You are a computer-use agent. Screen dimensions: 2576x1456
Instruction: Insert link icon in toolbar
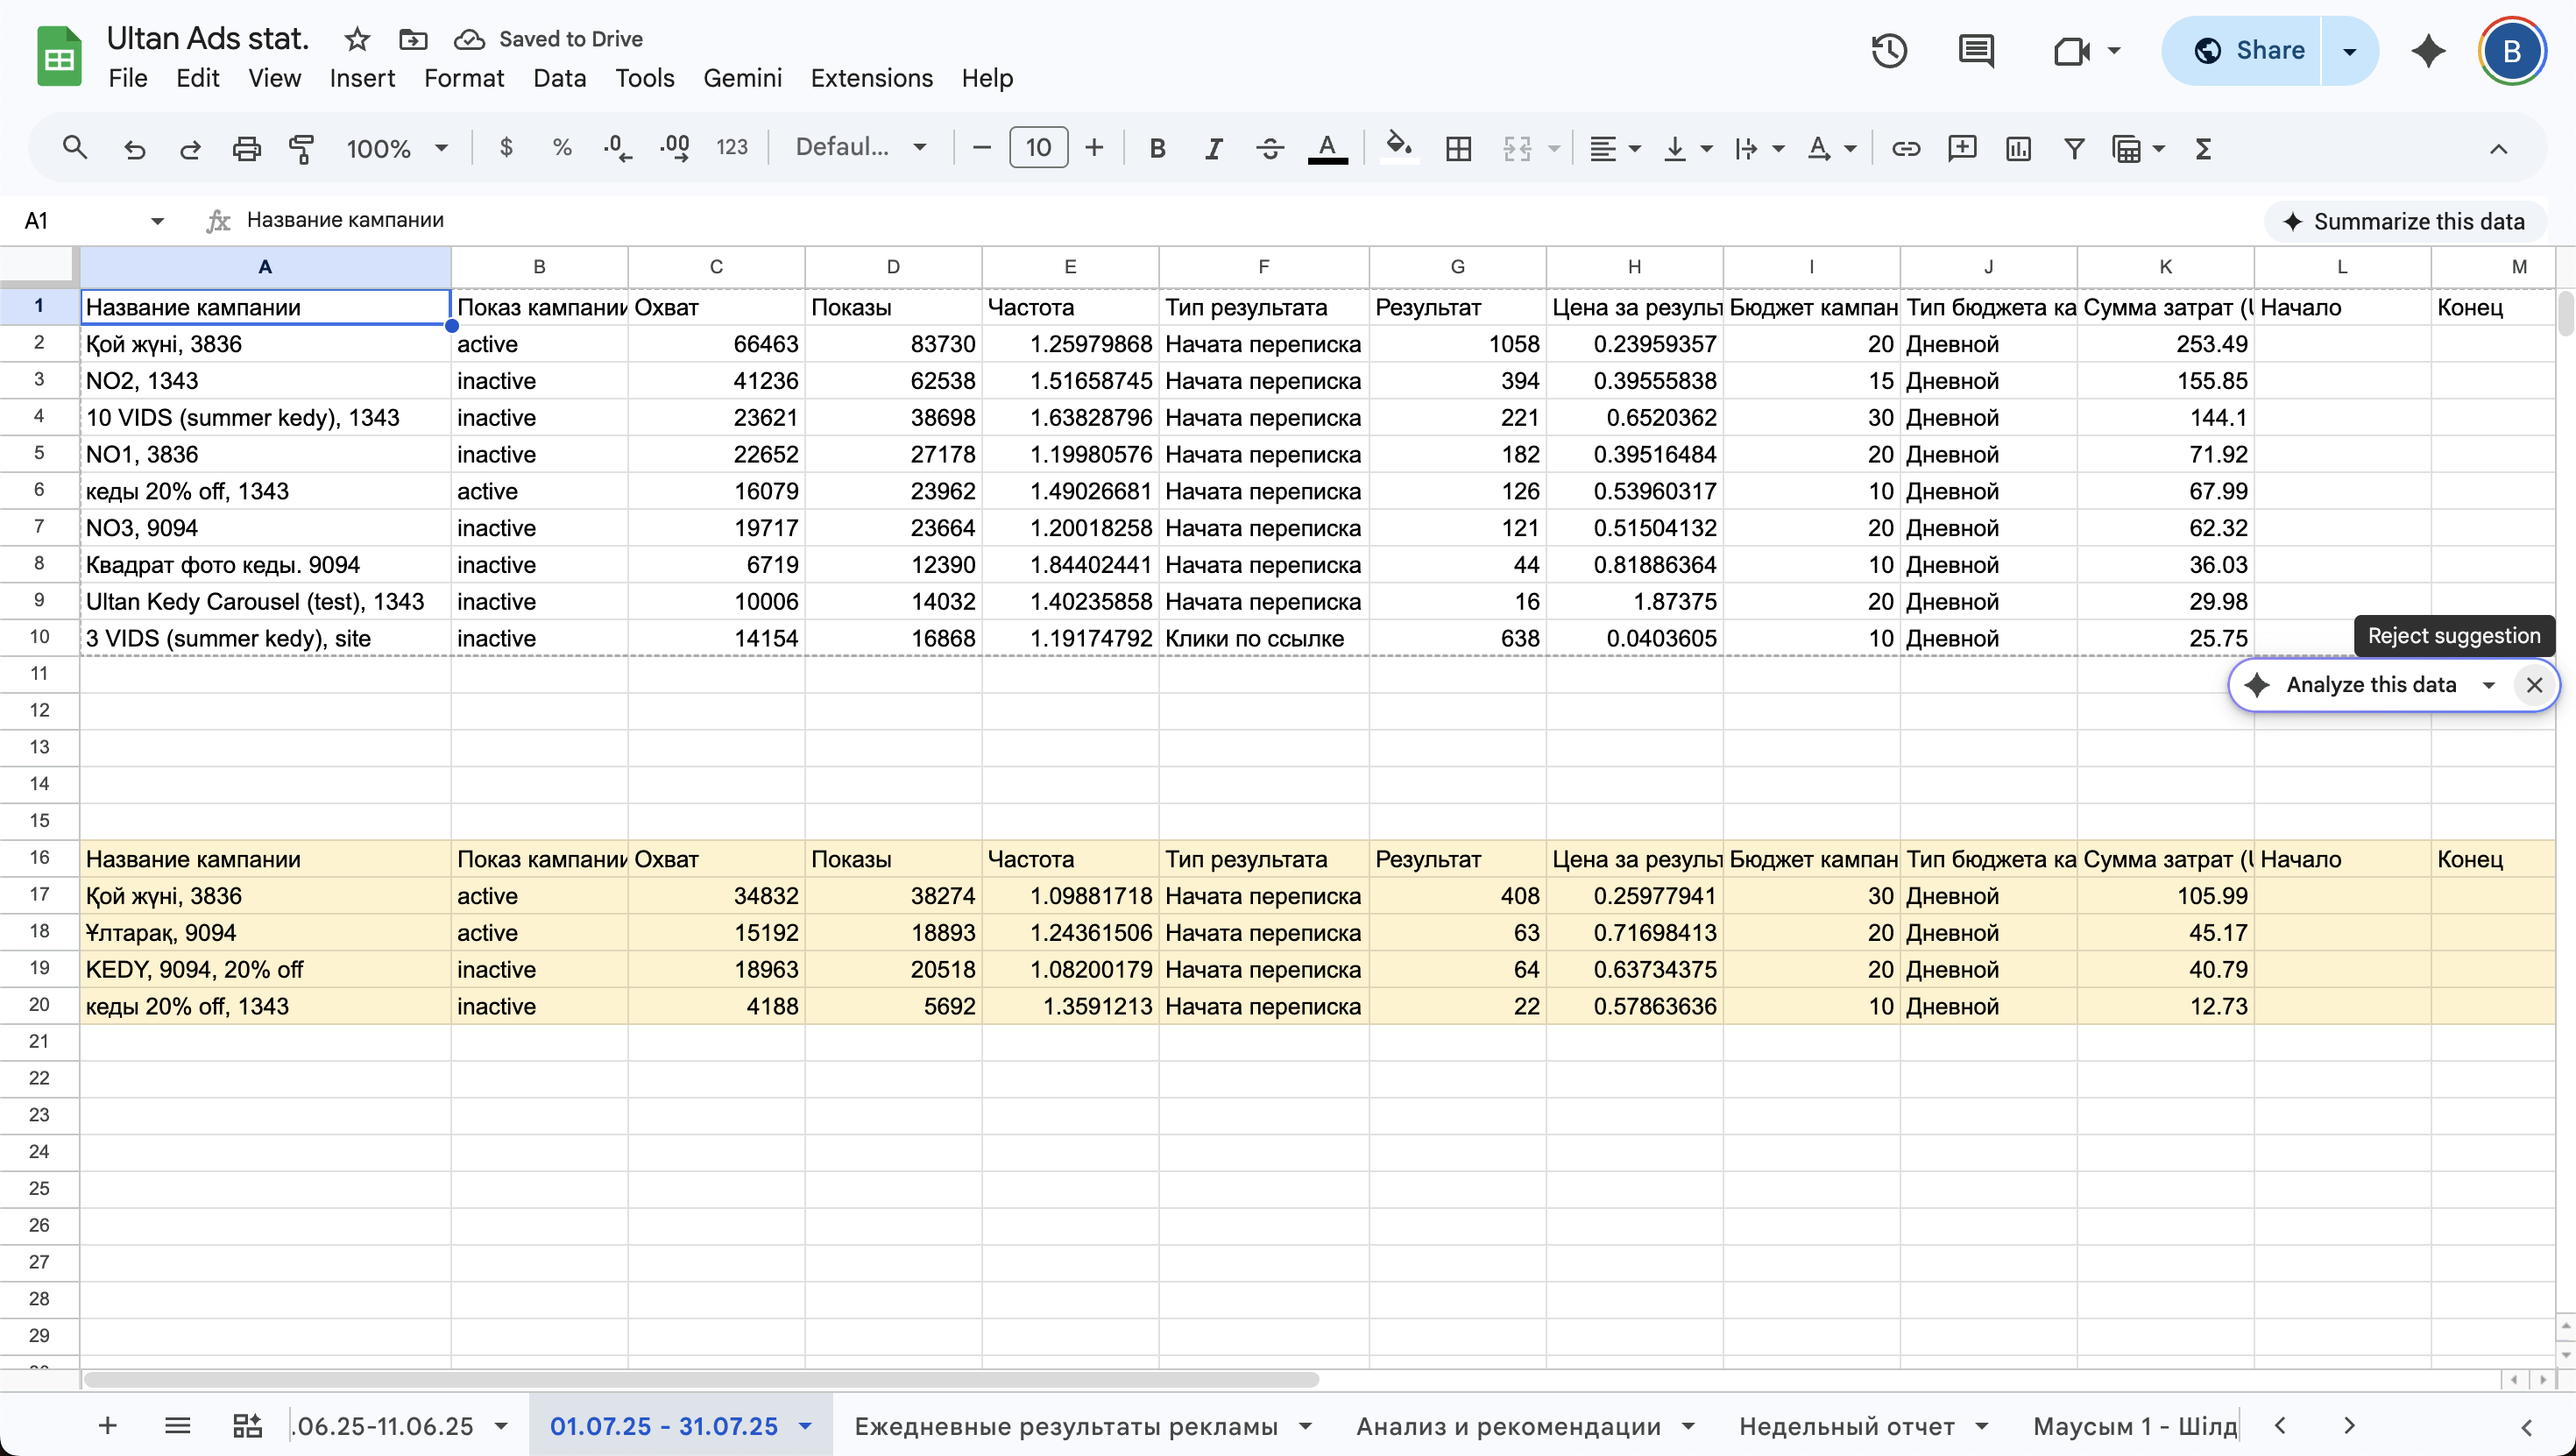tap(1906, 148)
